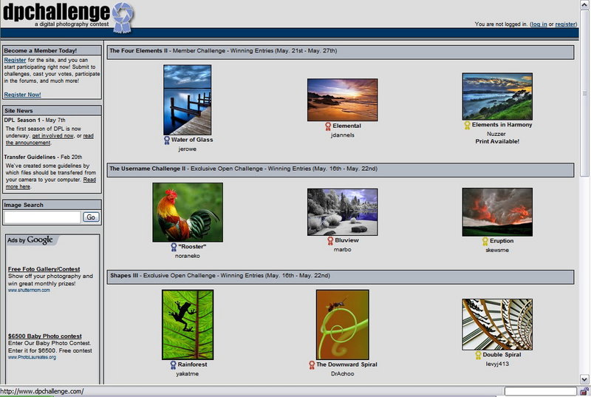Click photographer name levyj413
Viewport: 591px width, 397px height.
point(497,364)
